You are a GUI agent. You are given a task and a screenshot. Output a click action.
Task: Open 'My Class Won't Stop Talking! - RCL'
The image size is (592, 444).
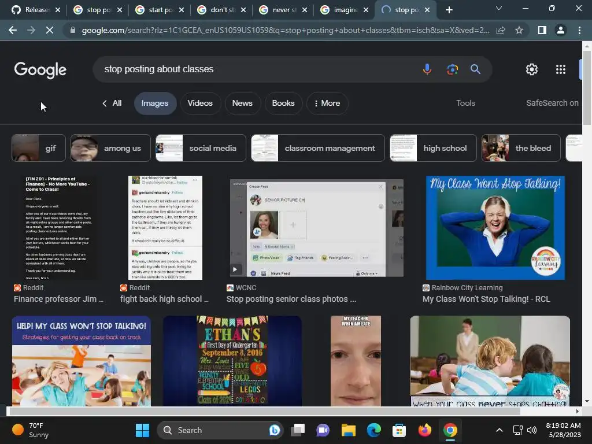pos(486,299)
